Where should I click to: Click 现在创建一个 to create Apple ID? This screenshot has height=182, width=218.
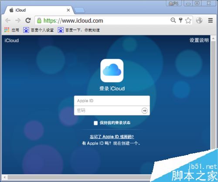[126, 143]
